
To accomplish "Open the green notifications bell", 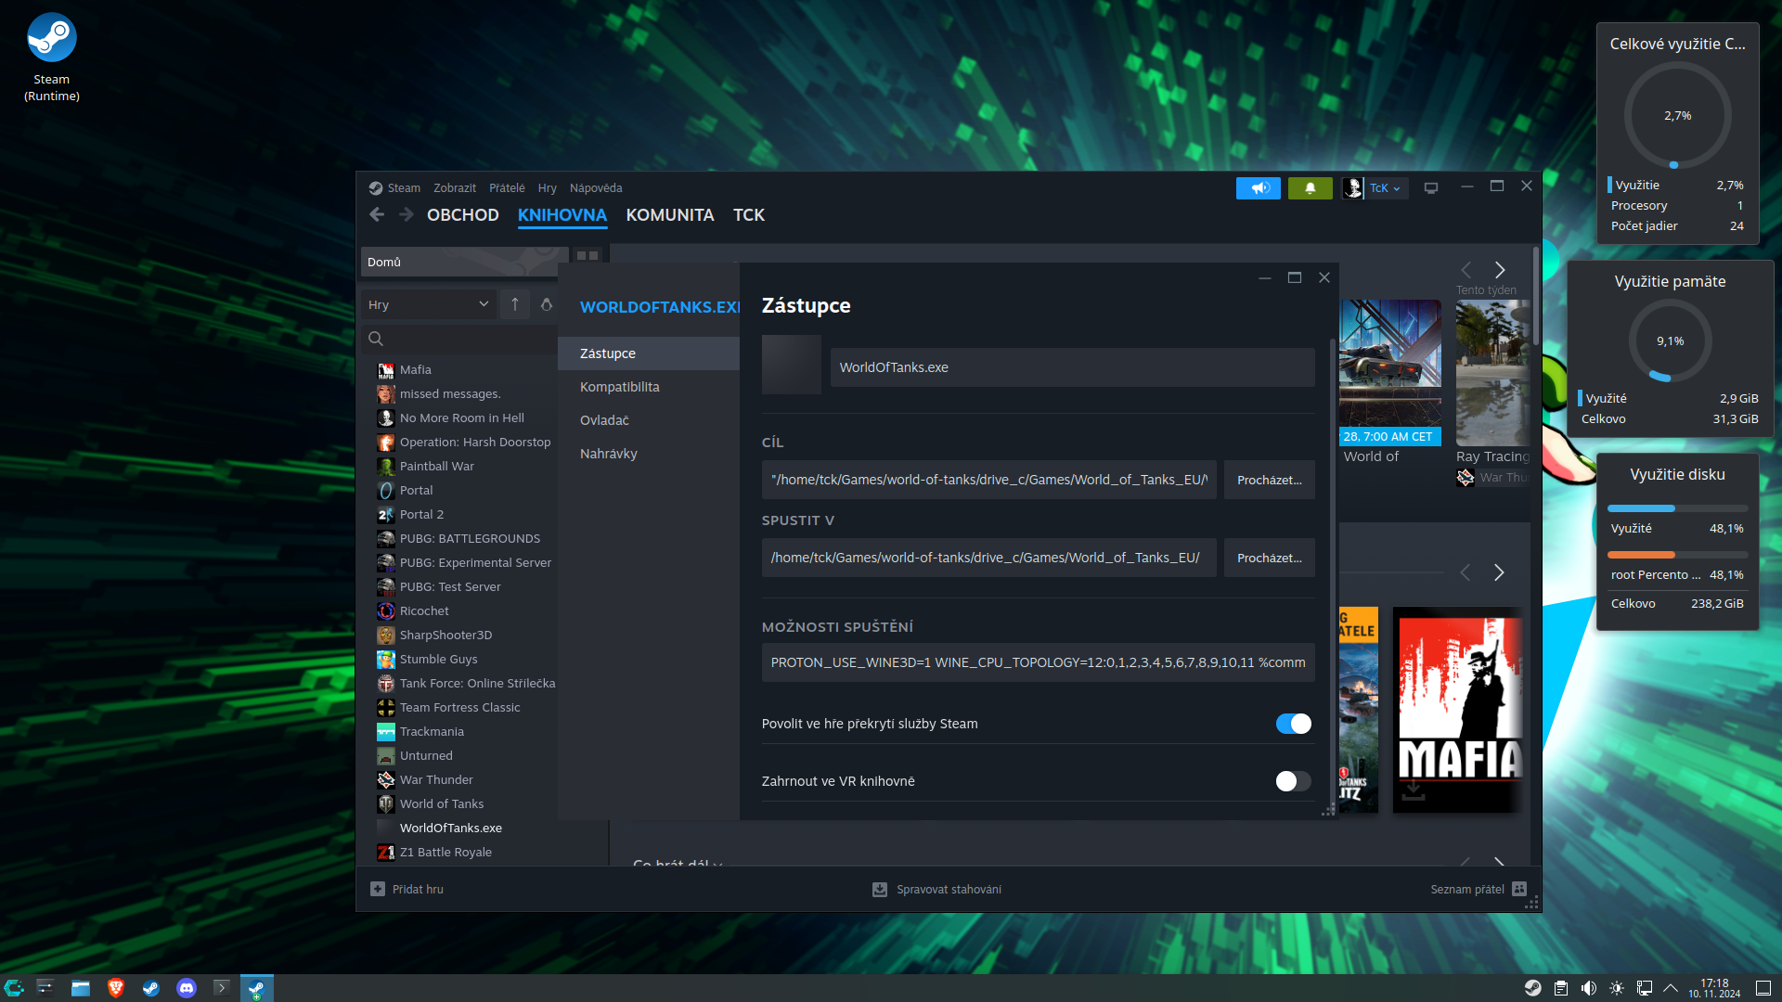I will pyautogui.click(x=1310, y=188).
